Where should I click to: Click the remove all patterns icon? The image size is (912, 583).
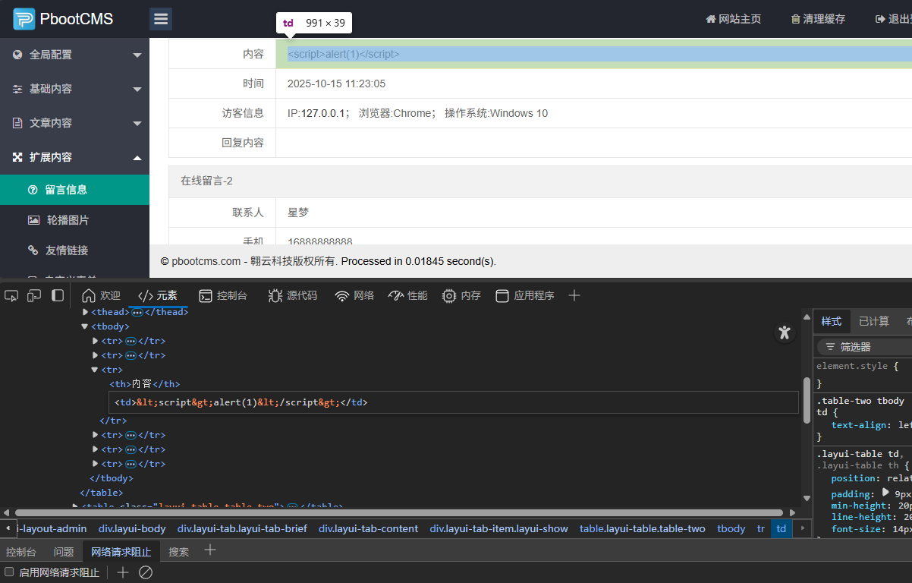pos(146,572)
